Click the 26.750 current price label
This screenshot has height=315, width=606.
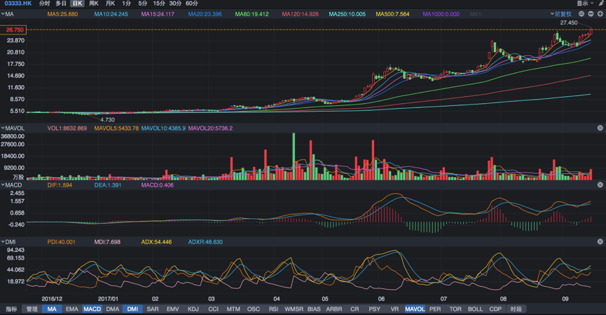pos(15,29)
